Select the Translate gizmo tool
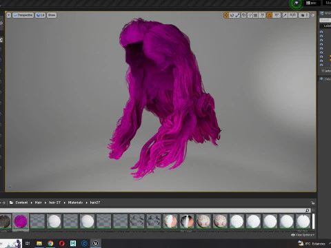This screenshot has width=331, height=248. 226,15
